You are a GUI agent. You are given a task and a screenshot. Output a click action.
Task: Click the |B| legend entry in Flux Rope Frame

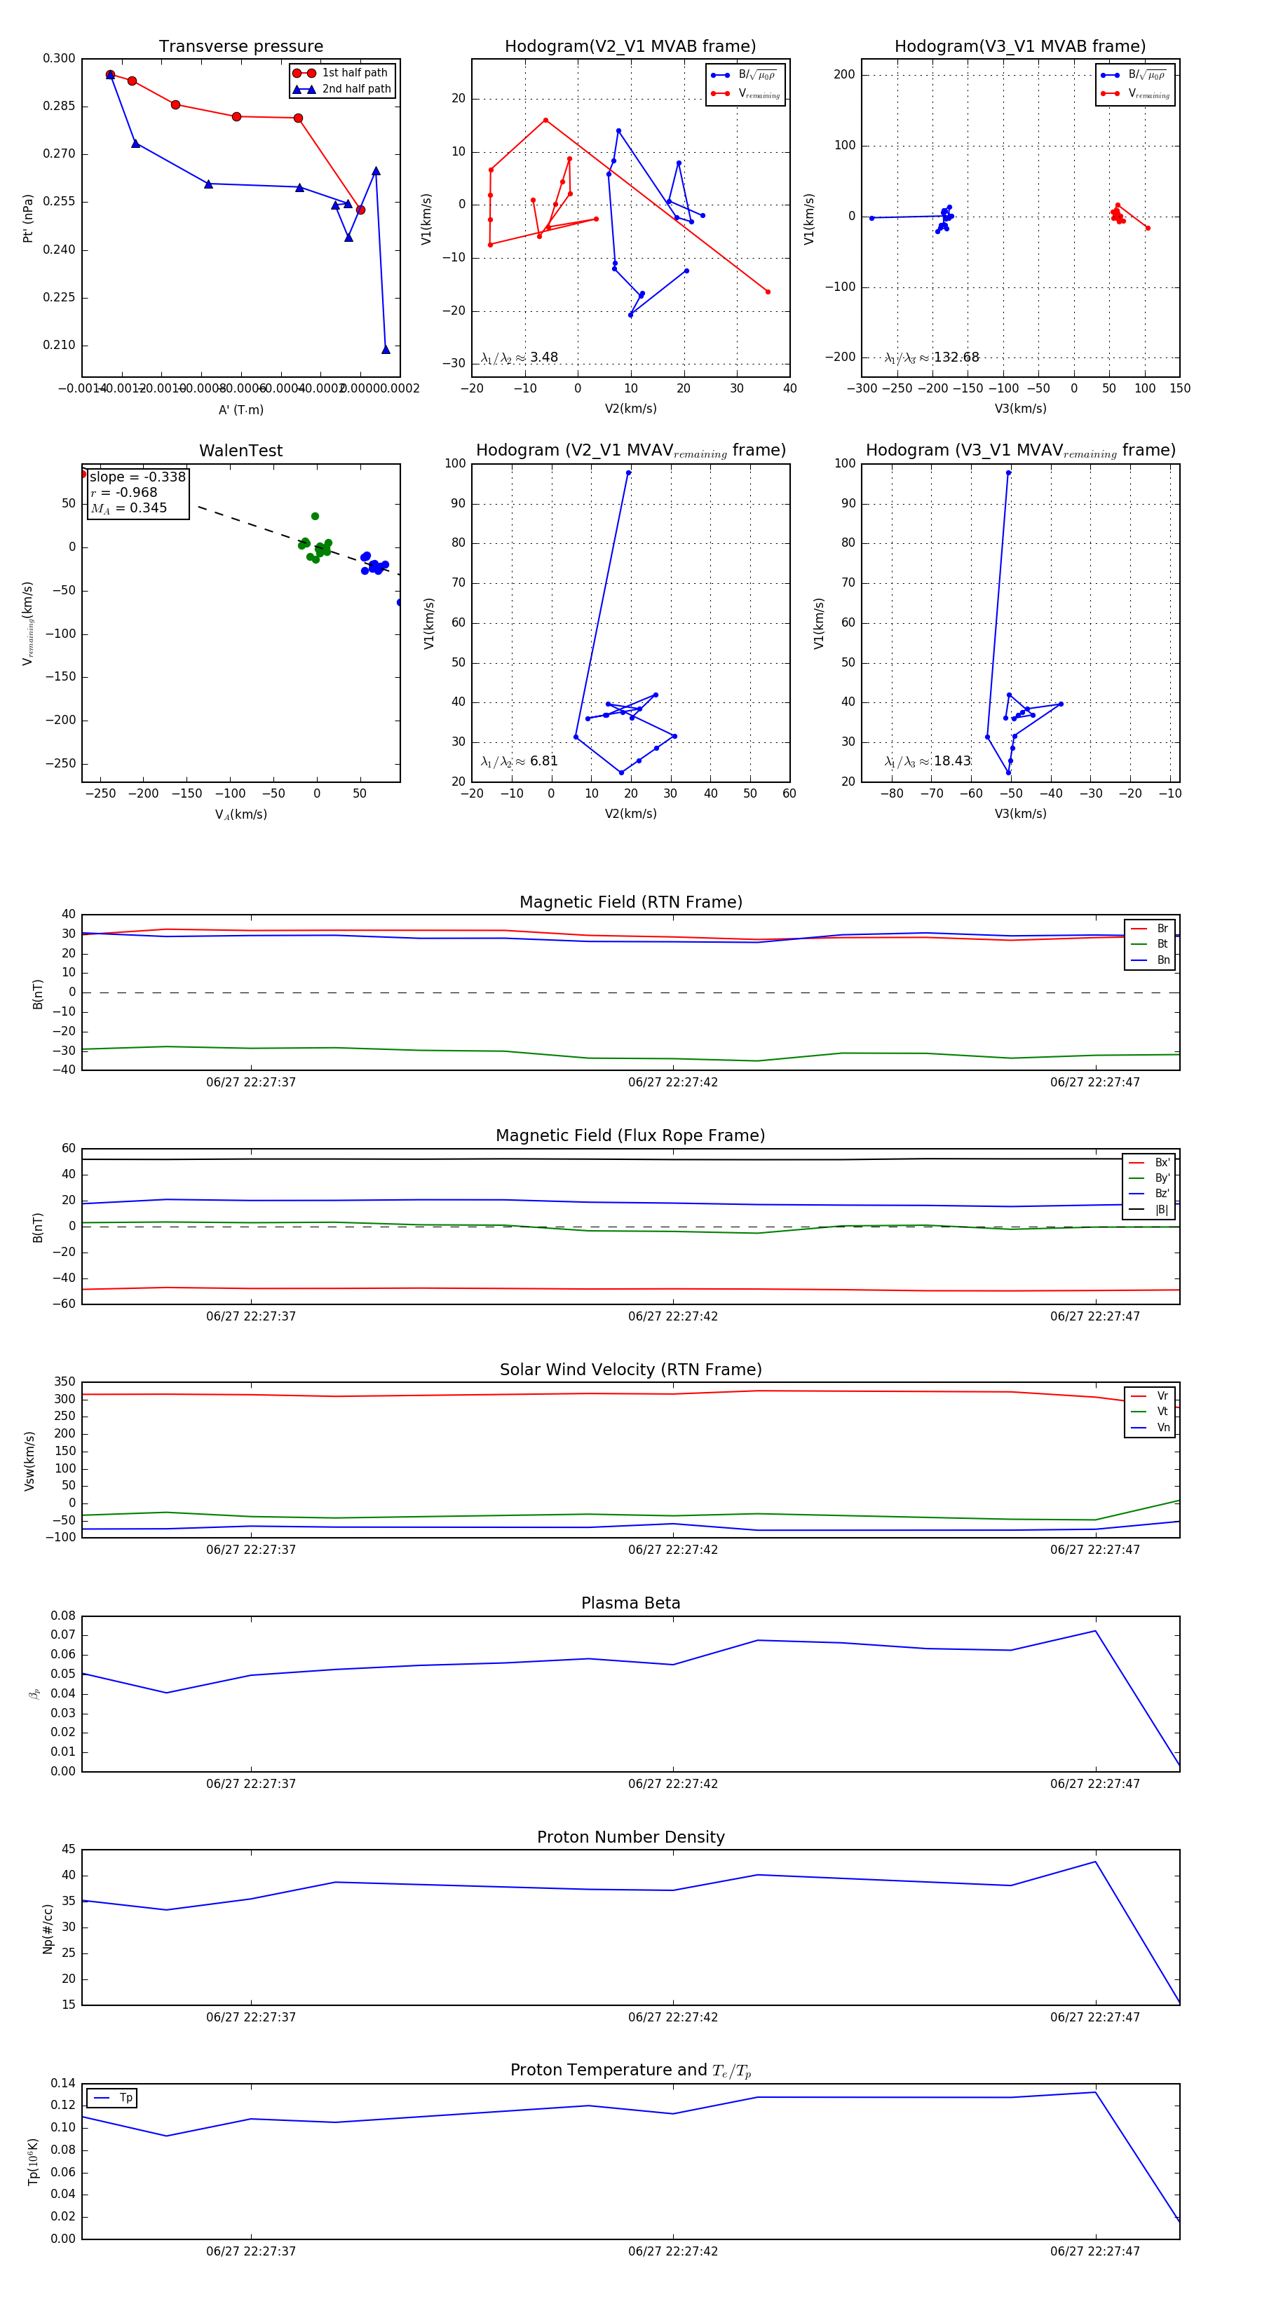click(1150, 1210)
